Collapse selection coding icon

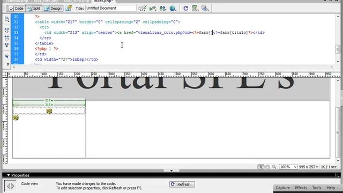7,38
